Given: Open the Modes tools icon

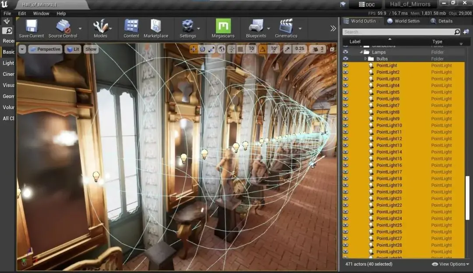Looking at the screenshot, I should click(x=100, y=26).
